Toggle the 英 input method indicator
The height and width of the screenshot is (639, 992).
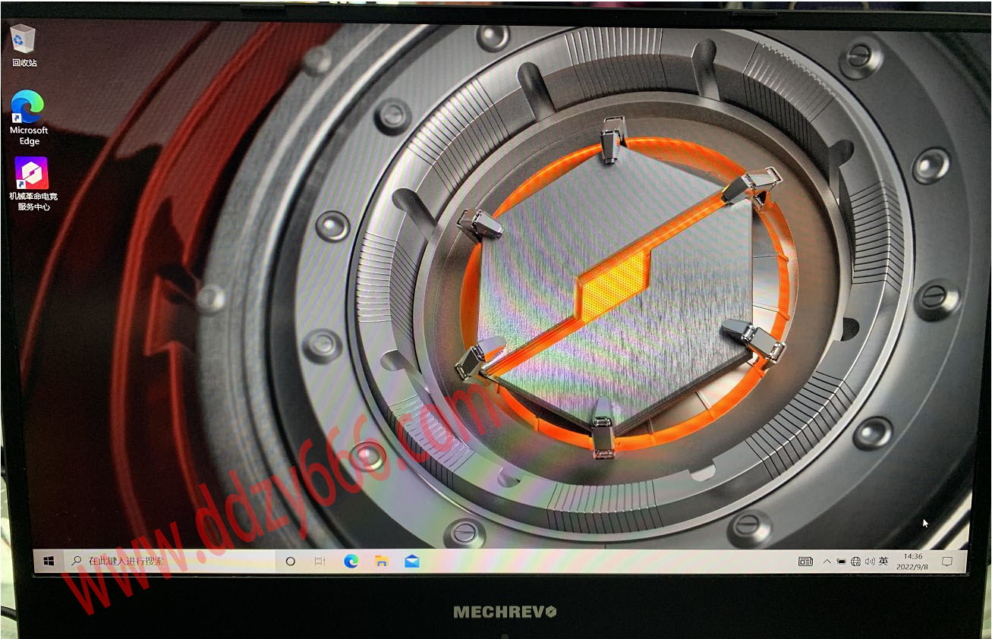click(x=883, y=562)
